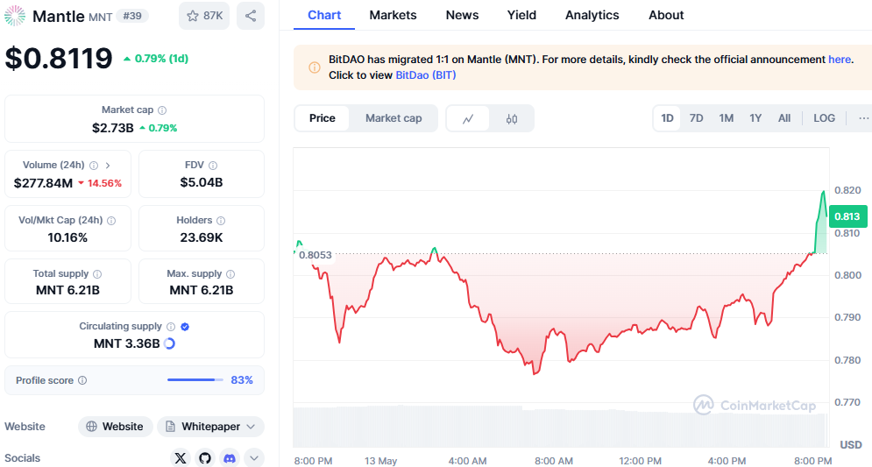Toggle the LOG scale option
Screen dimensions: 872x467
click(x=824, y=118)
